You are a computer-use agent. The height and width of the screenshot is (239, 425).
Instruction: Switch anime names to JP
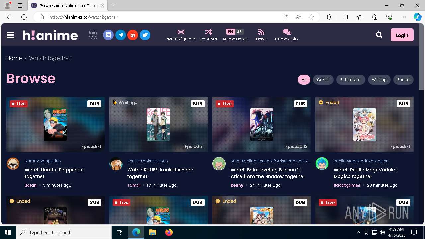coord(239,32)
